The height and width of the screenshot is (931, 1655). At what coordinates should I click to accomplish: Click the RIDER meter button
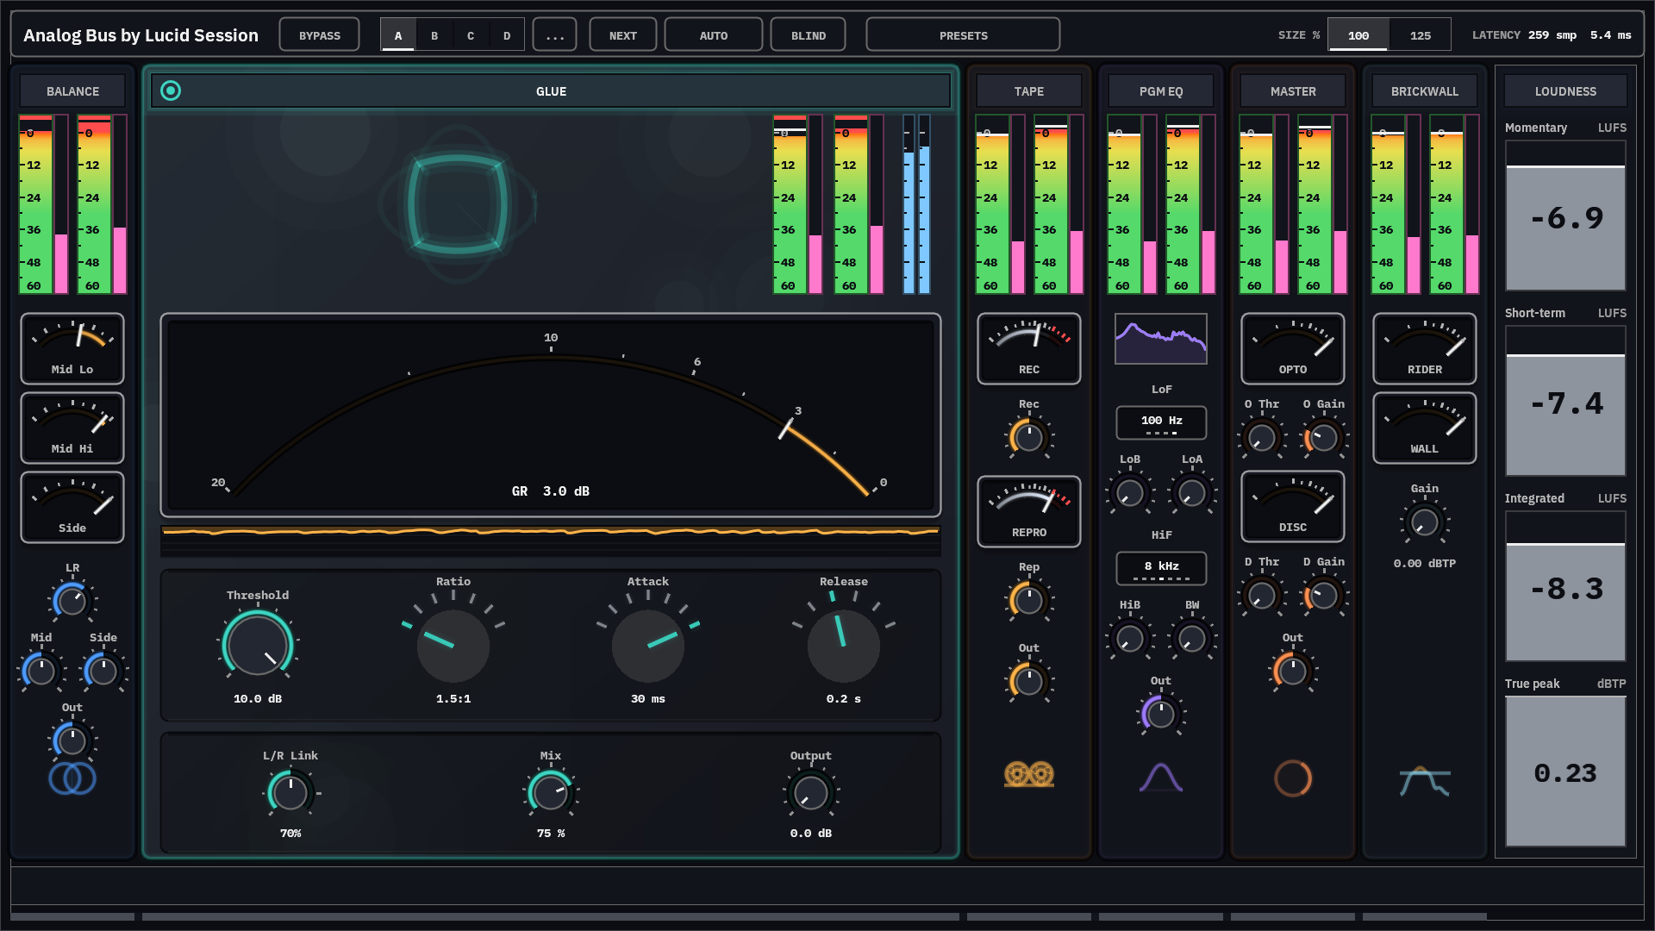(x=1425, y=348)
